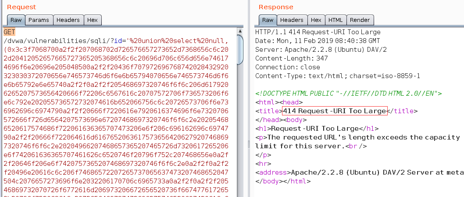
Task: Click the 'Connection: close' header
Action: click(288, 67)
